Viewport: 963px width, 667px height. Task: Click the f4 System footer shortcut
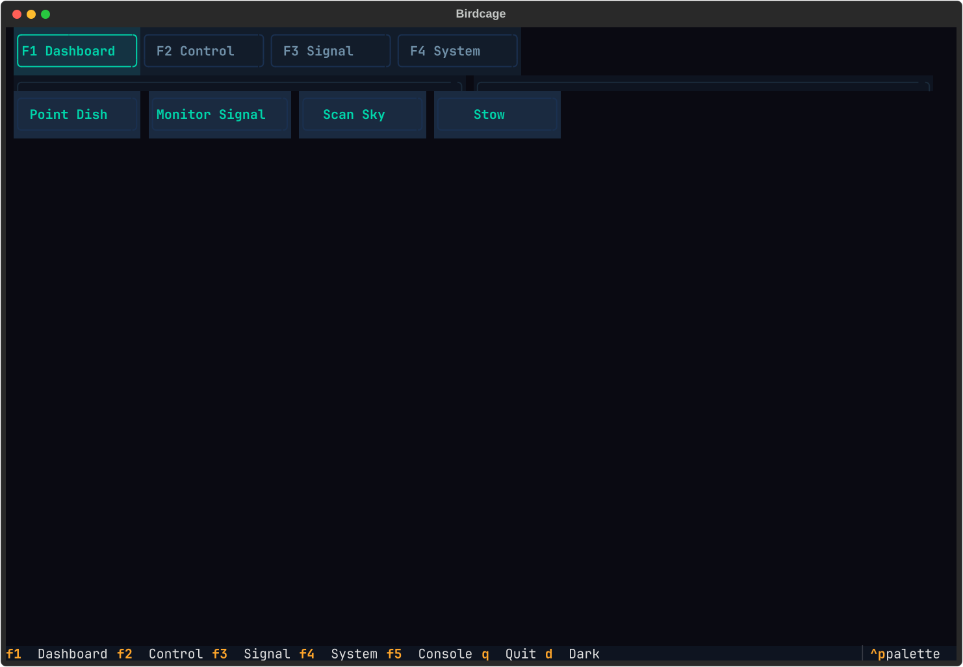pyautogui.click(x=338, y=654)
